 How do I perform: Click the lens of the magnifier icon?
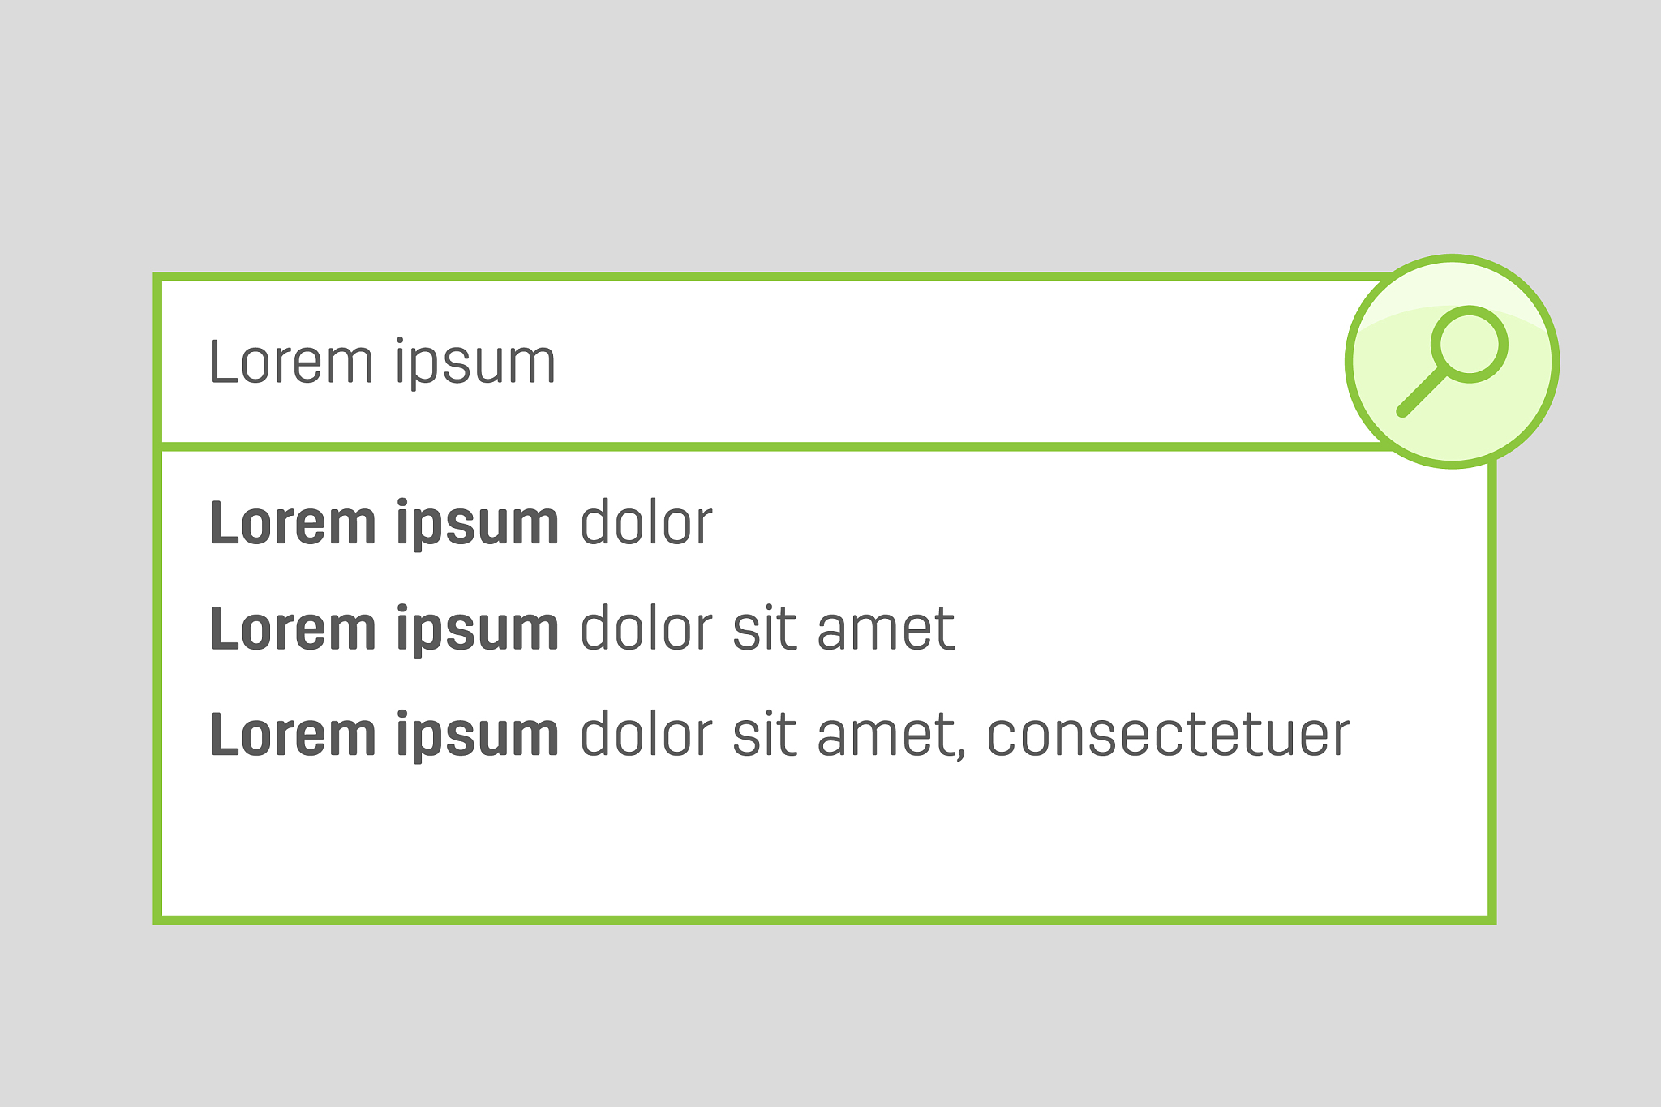coord(1469,344)
